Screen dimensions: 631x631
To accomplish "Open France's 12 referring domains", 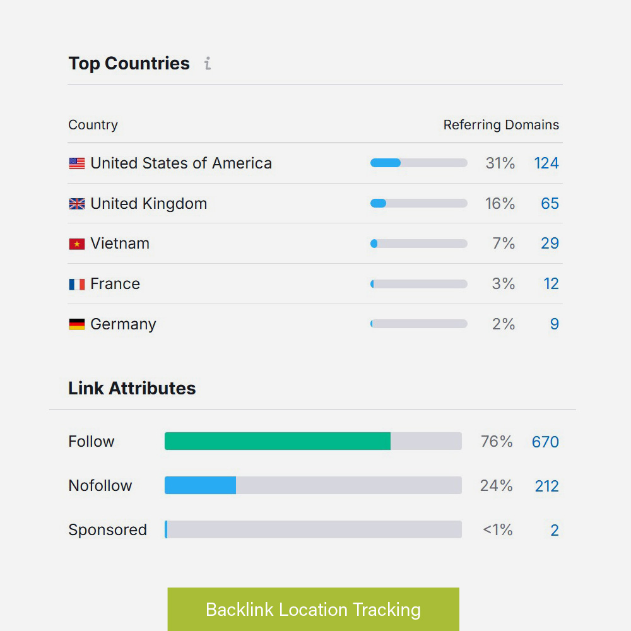I will 551,284.
